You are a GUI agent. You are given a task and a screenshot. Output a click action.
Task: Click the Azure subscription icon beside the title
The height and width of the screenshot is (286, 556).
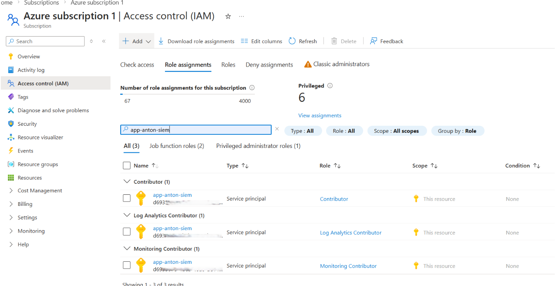(13, 19)
